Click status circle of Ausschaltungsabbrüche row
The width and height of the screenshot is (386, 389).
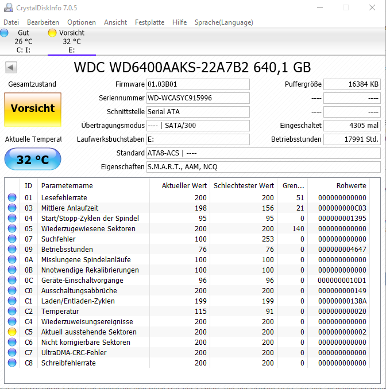12,290
